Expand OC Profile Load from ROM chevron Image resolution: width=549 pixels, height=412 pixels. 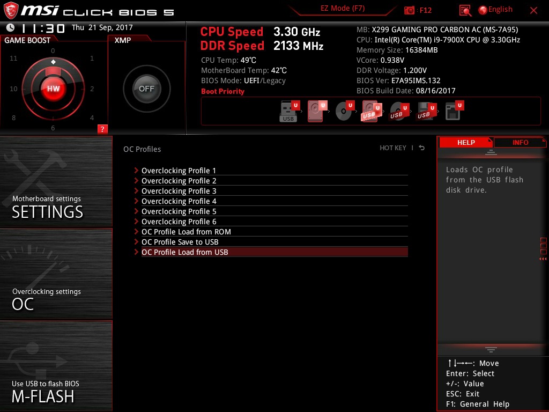pos(136,231)
